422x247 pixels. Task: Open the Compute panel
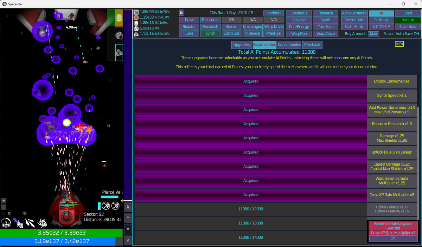(231, 34)
